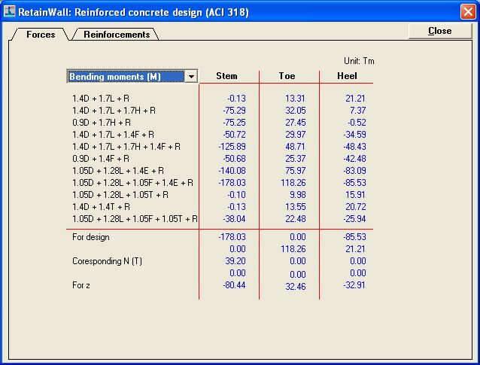The width and height of the screenshot is (480, 365).
Task: Click the 'Coresponding N (T)' label
Action: (107, 261)
